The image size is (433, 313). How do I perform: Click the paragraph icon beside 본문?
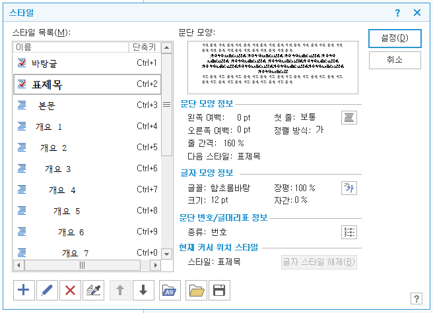point(22,105)
